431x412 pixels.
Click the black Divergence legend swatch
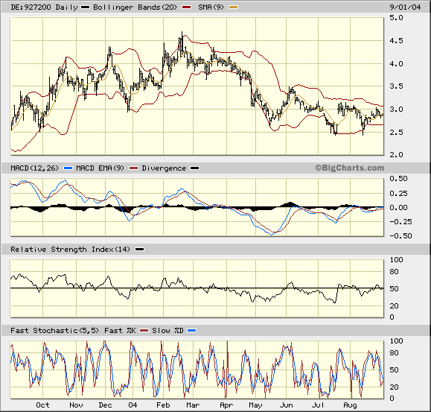pyautogui.click(x=195, y=168)
